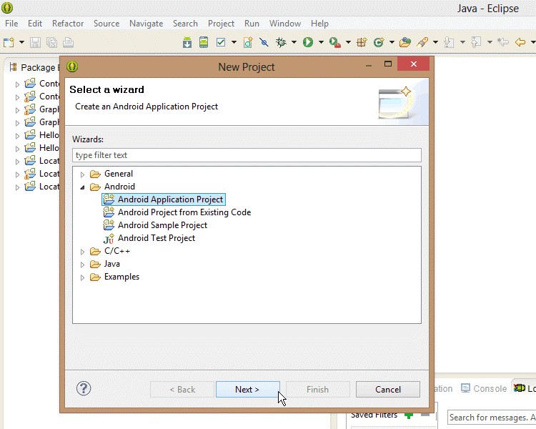Click the Open Type folder toolbar icon
The width and height of the screenshot is (536, 429).
pyautogui.click(x=405, y=42)
